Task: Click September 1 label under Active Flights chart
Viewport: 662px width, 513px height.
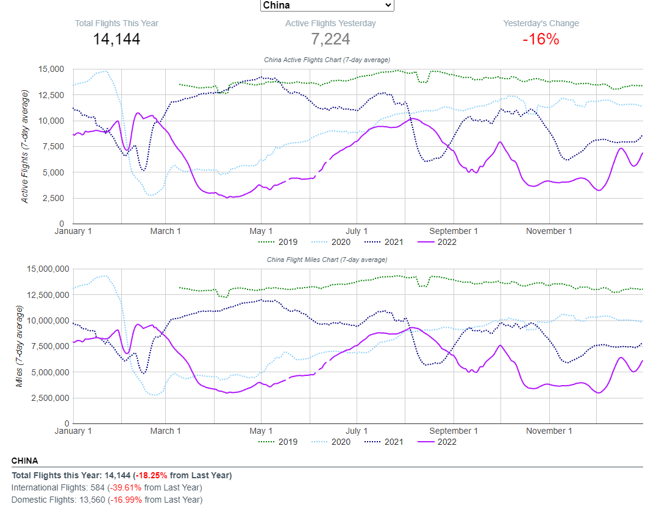Action: [454, 231]
